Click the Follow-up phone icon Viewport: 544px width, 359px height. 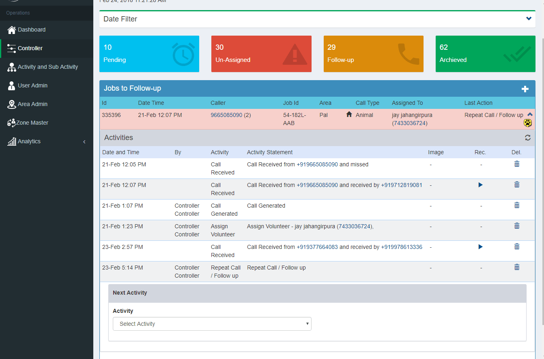click(409, 54)
